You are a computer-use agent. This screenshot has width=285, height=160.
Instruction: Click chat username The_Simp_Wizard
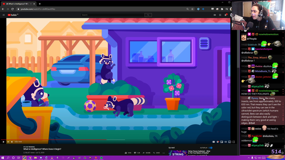pos(257,58)
